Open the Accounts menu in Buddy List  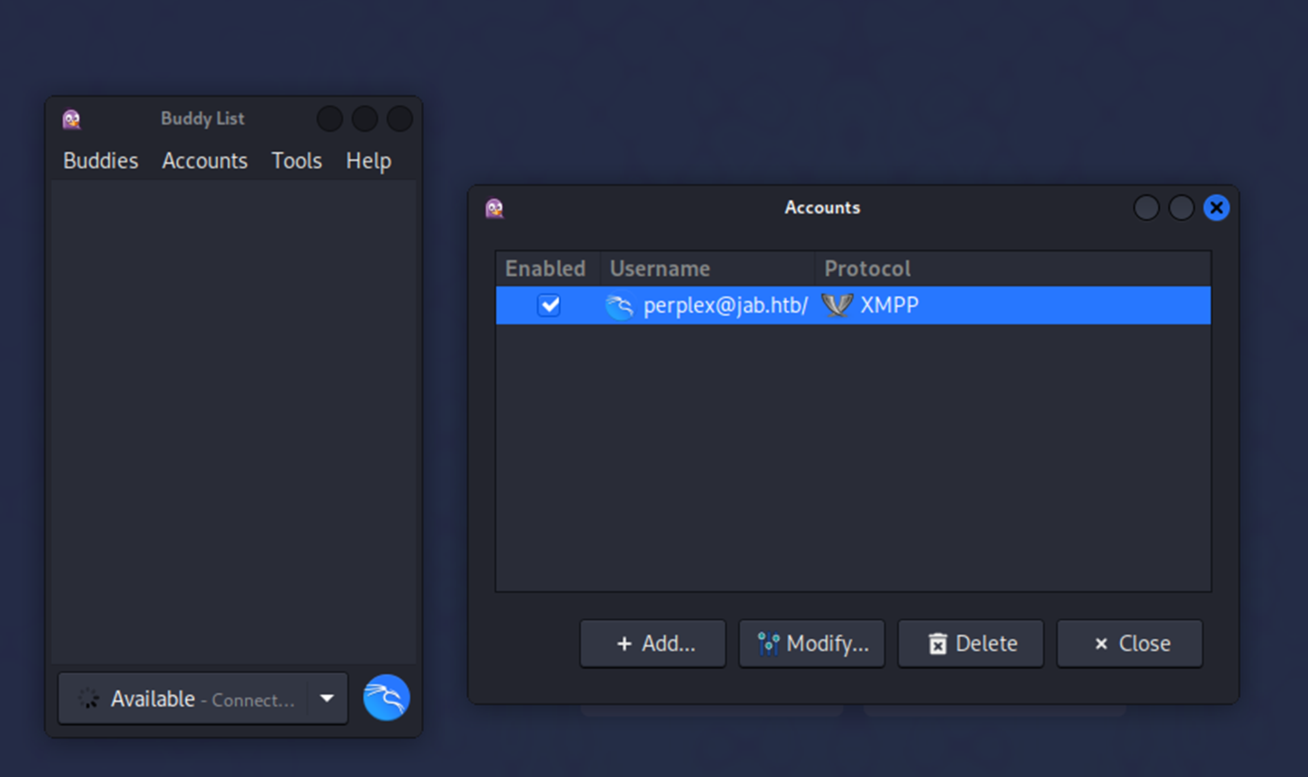(x=205, y=161)
